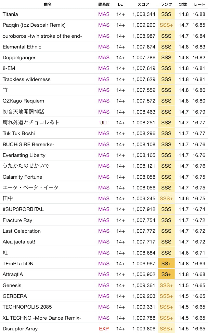Click the rate value 16.88
This screenshot has height=333, width=208.
coord(199,14)
